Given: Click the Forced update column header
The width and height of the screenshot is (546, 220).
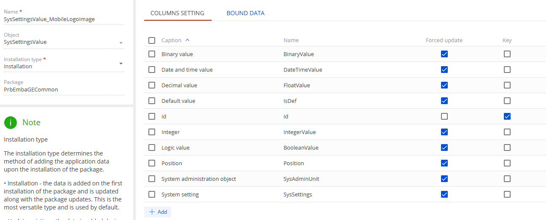Looking at the screenshot, I should pos(444,40).
